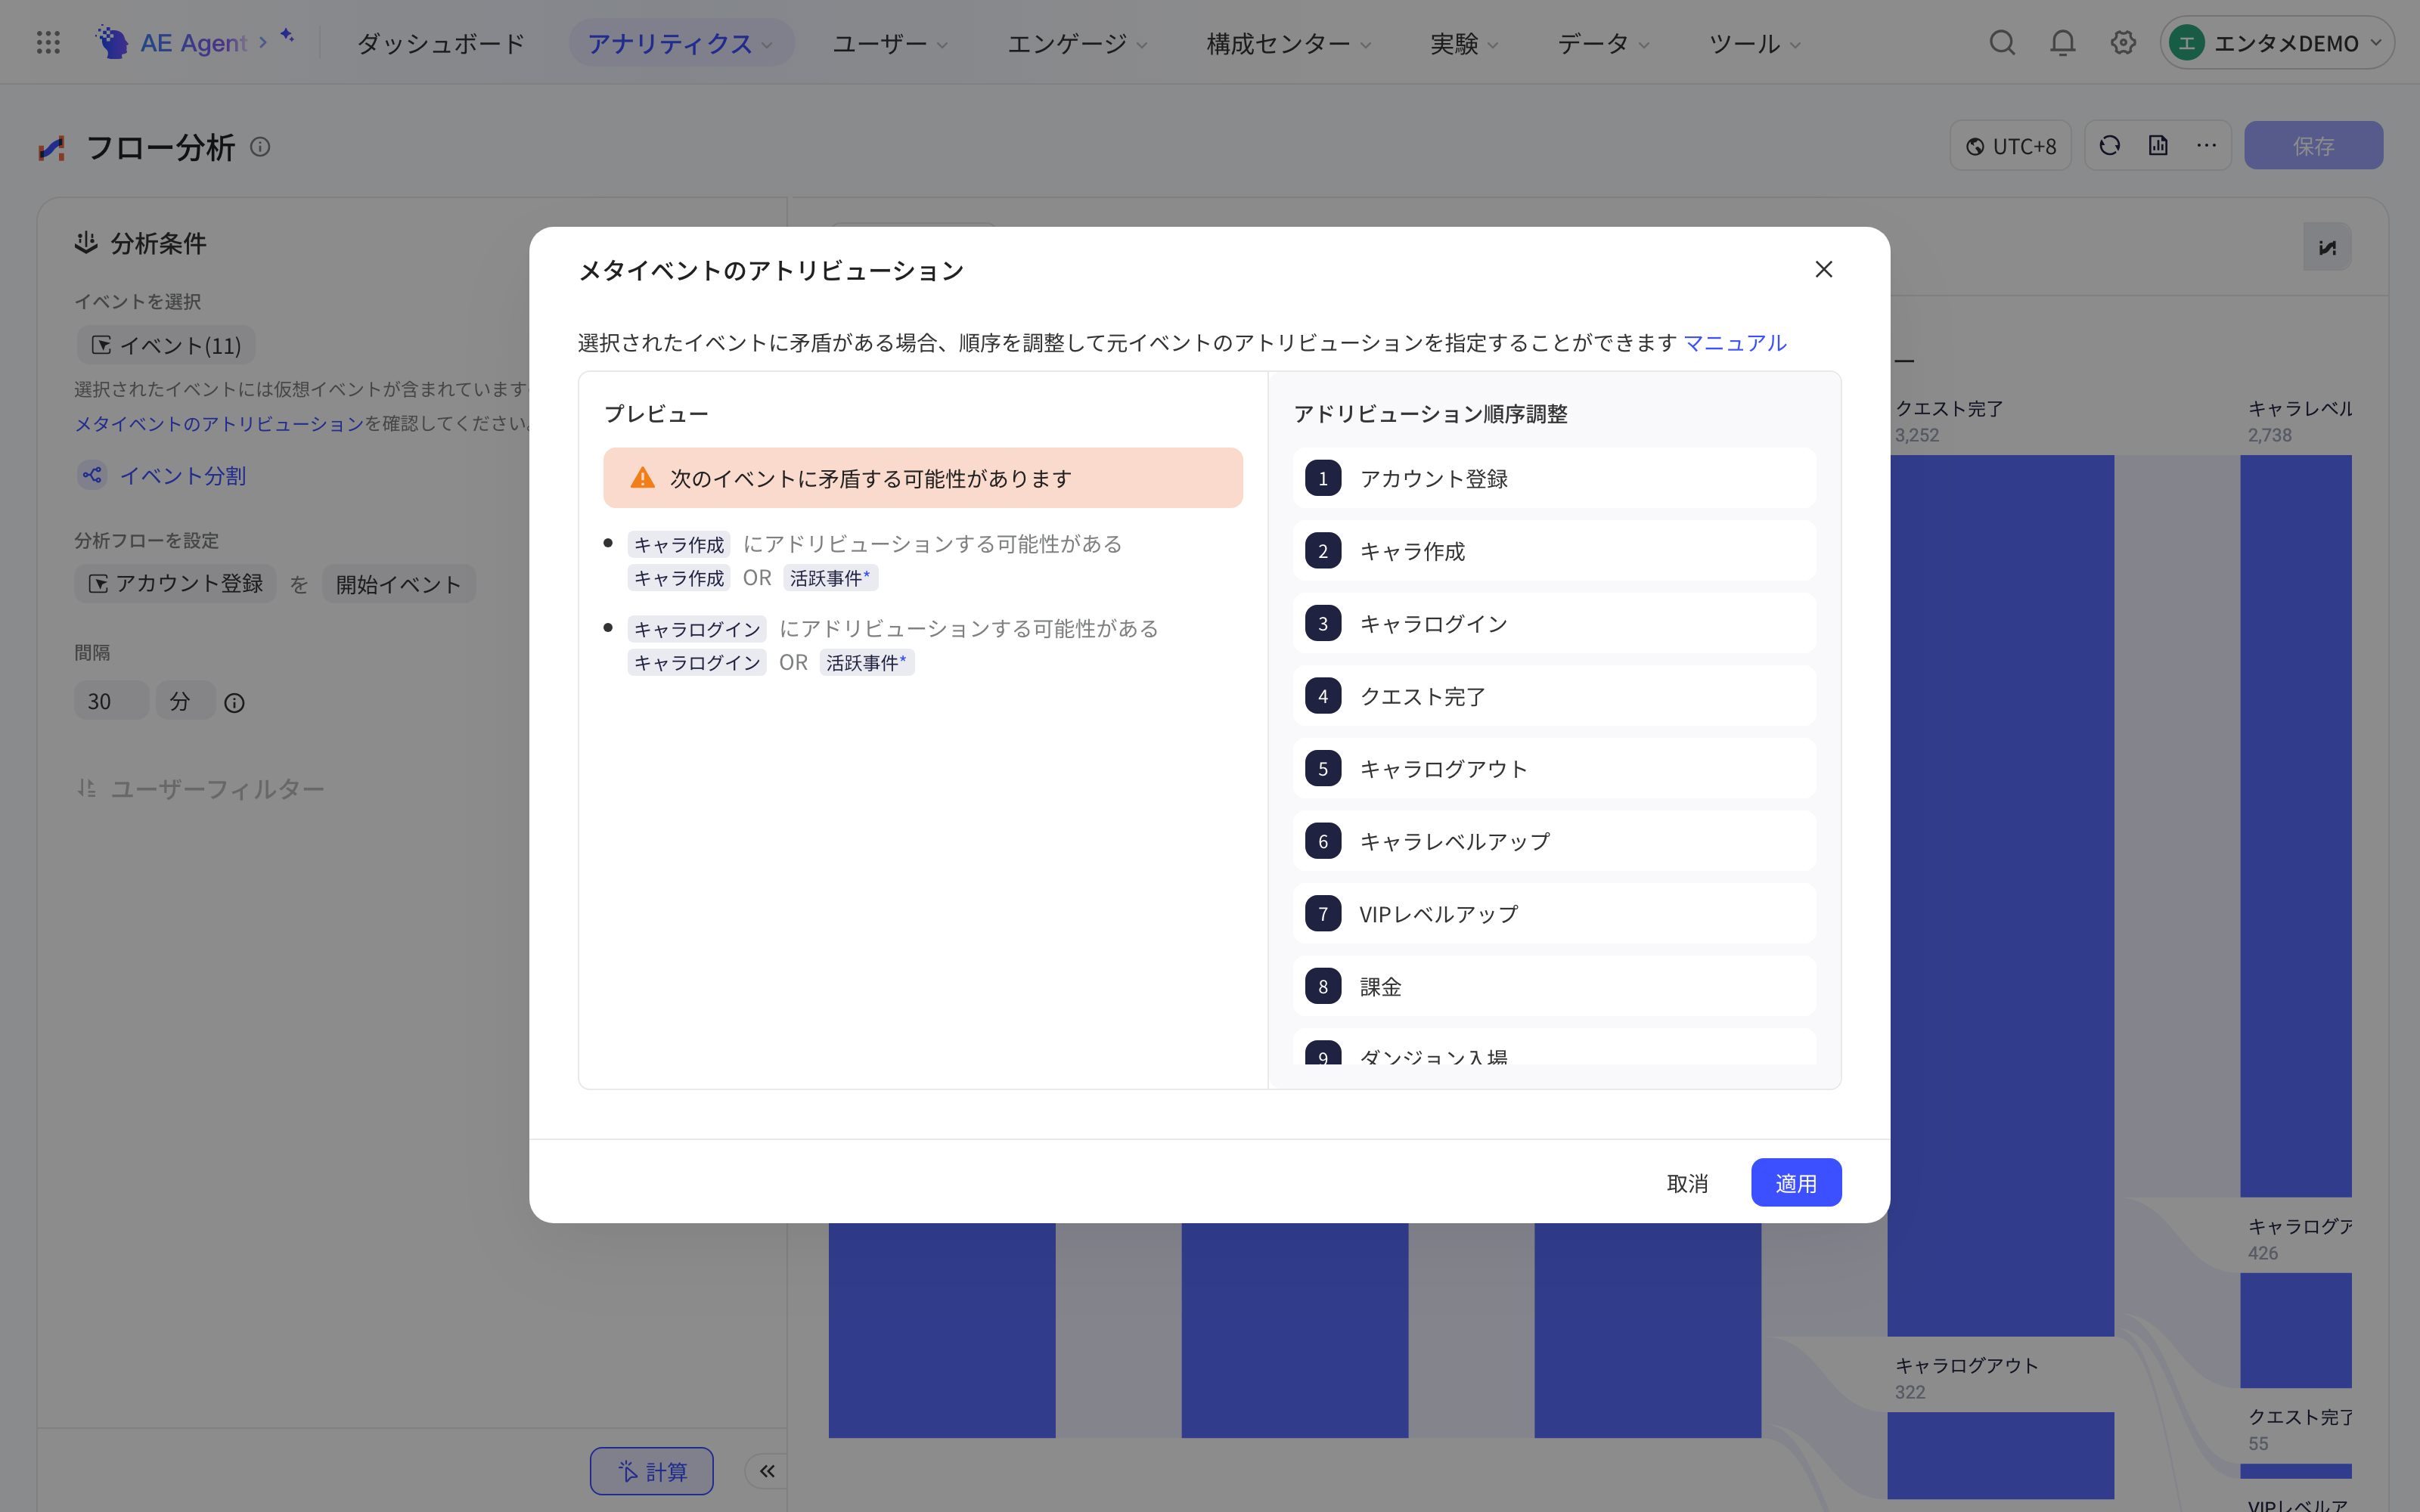This screenshot has width=2420, height=1512.
Task: Open the ツール menu
Action: (1754, 43)
